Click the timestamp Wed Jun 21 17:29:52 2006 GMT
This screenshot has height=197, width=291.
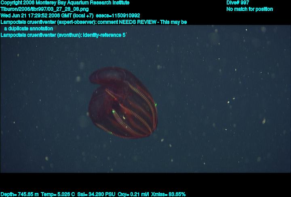pos(36,15)
